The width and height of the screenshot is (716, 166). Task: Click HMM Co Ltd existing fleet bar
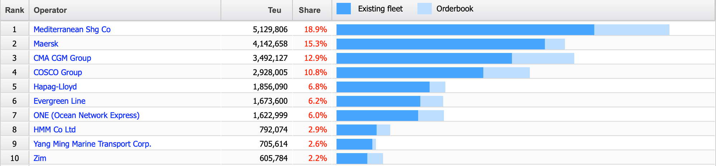coord(357,130)
